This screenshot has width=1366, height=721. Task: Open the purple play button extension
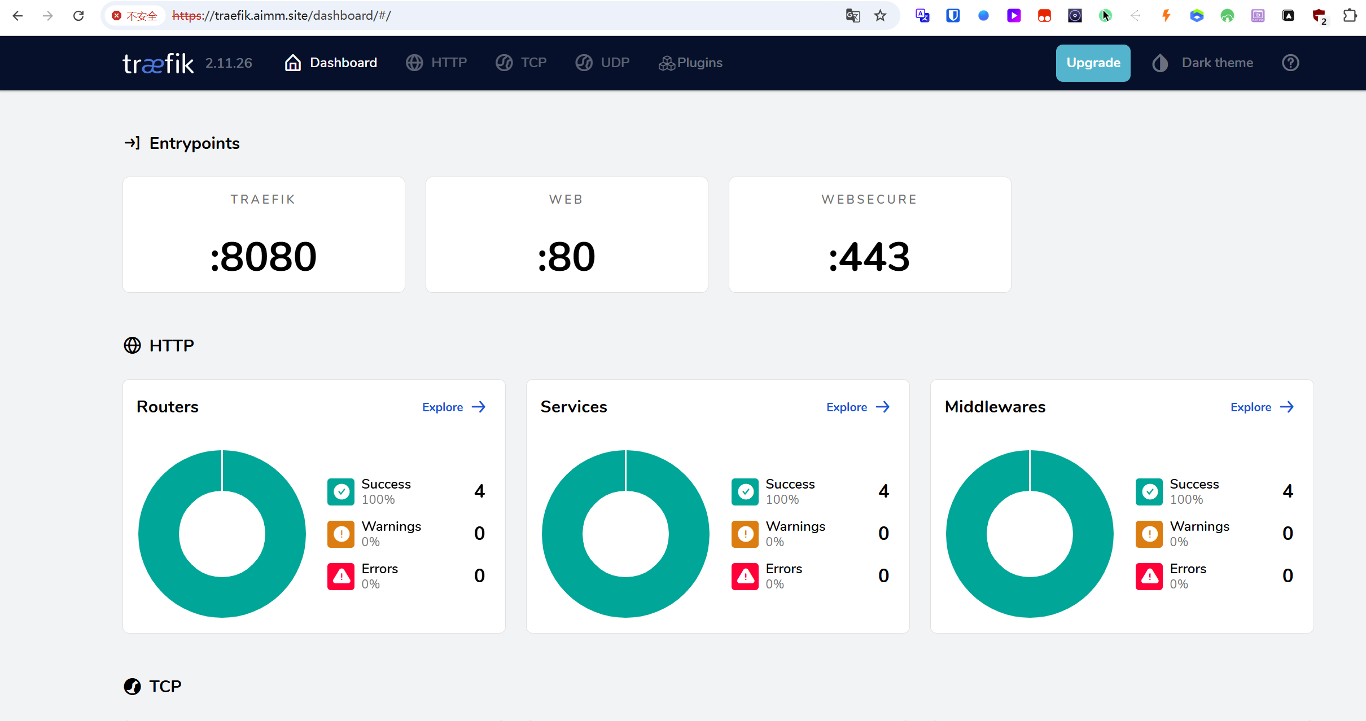tap(1014, 16)
